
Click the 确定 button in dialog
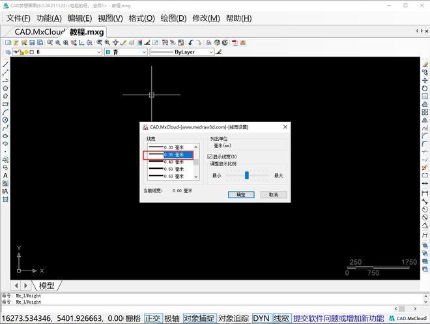(x=241, y=194)
